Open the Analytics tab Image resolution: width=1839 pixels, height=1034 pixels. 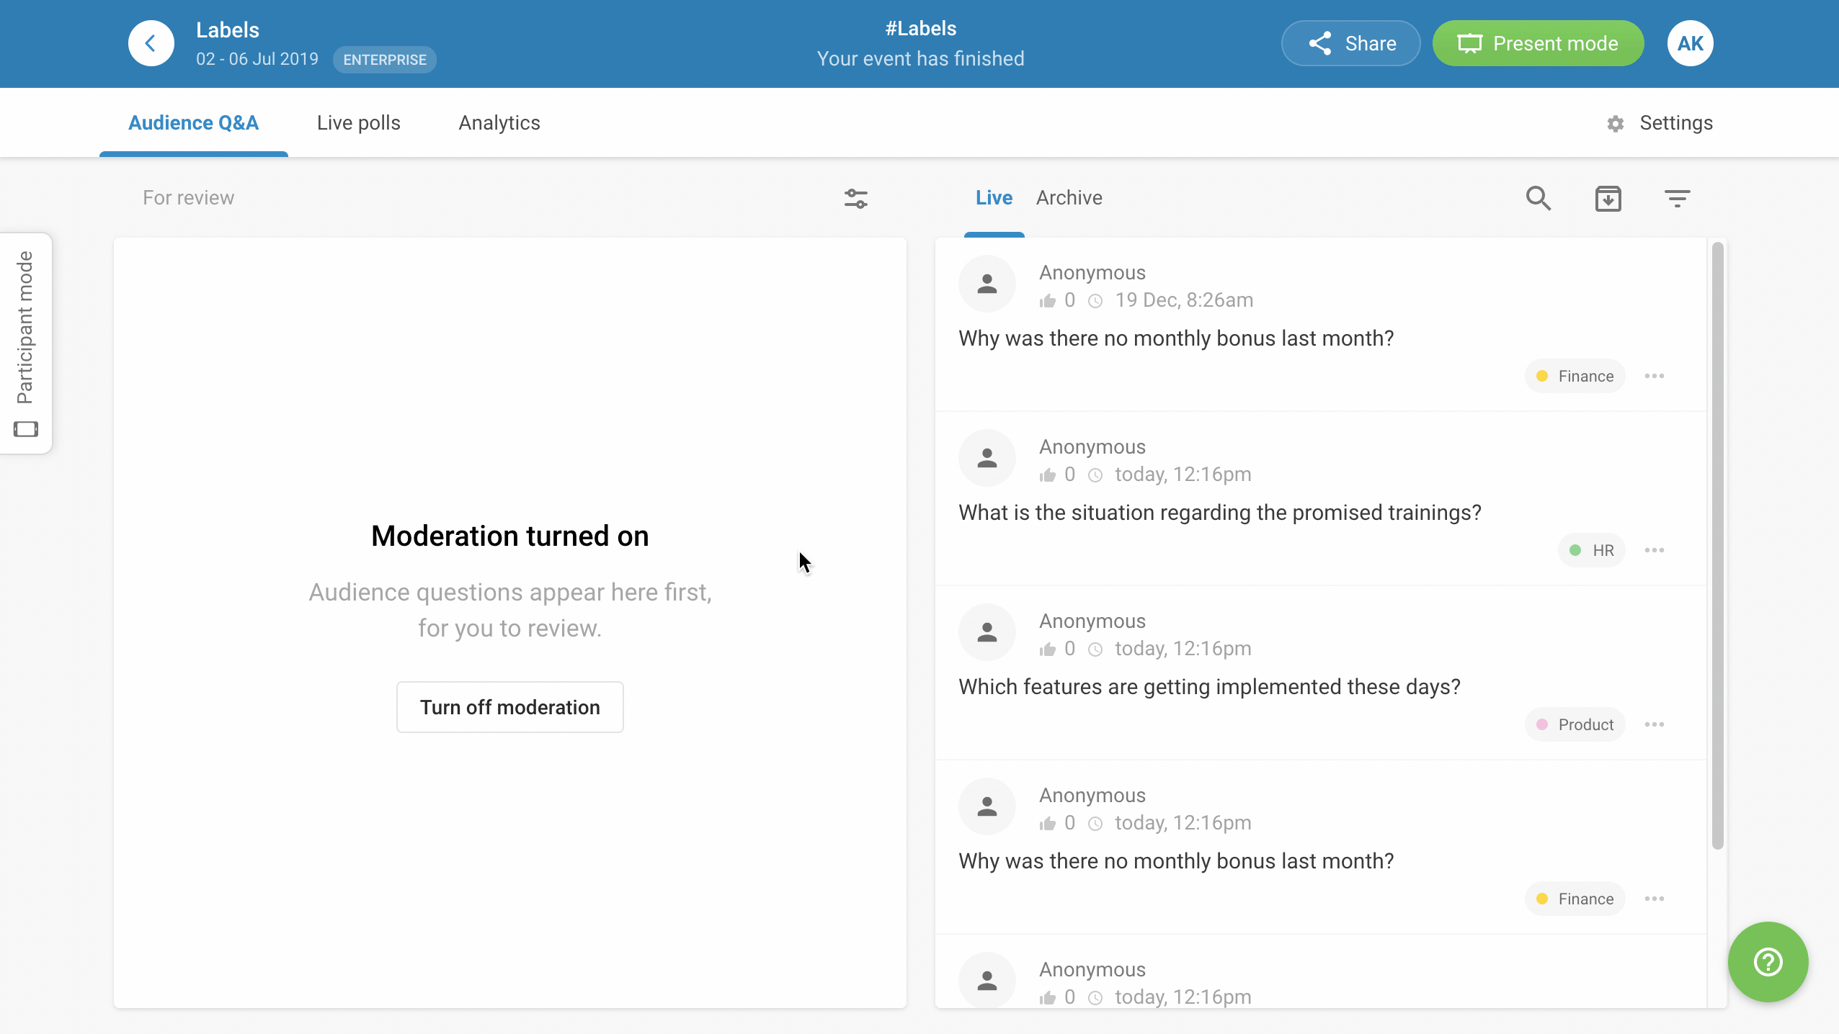tap(499, 123)
